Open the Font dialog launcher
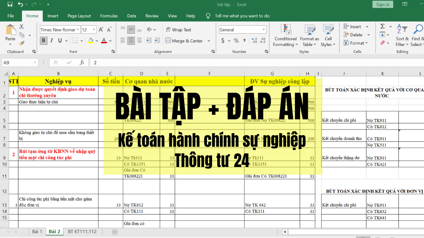 [x=113, y=52]
